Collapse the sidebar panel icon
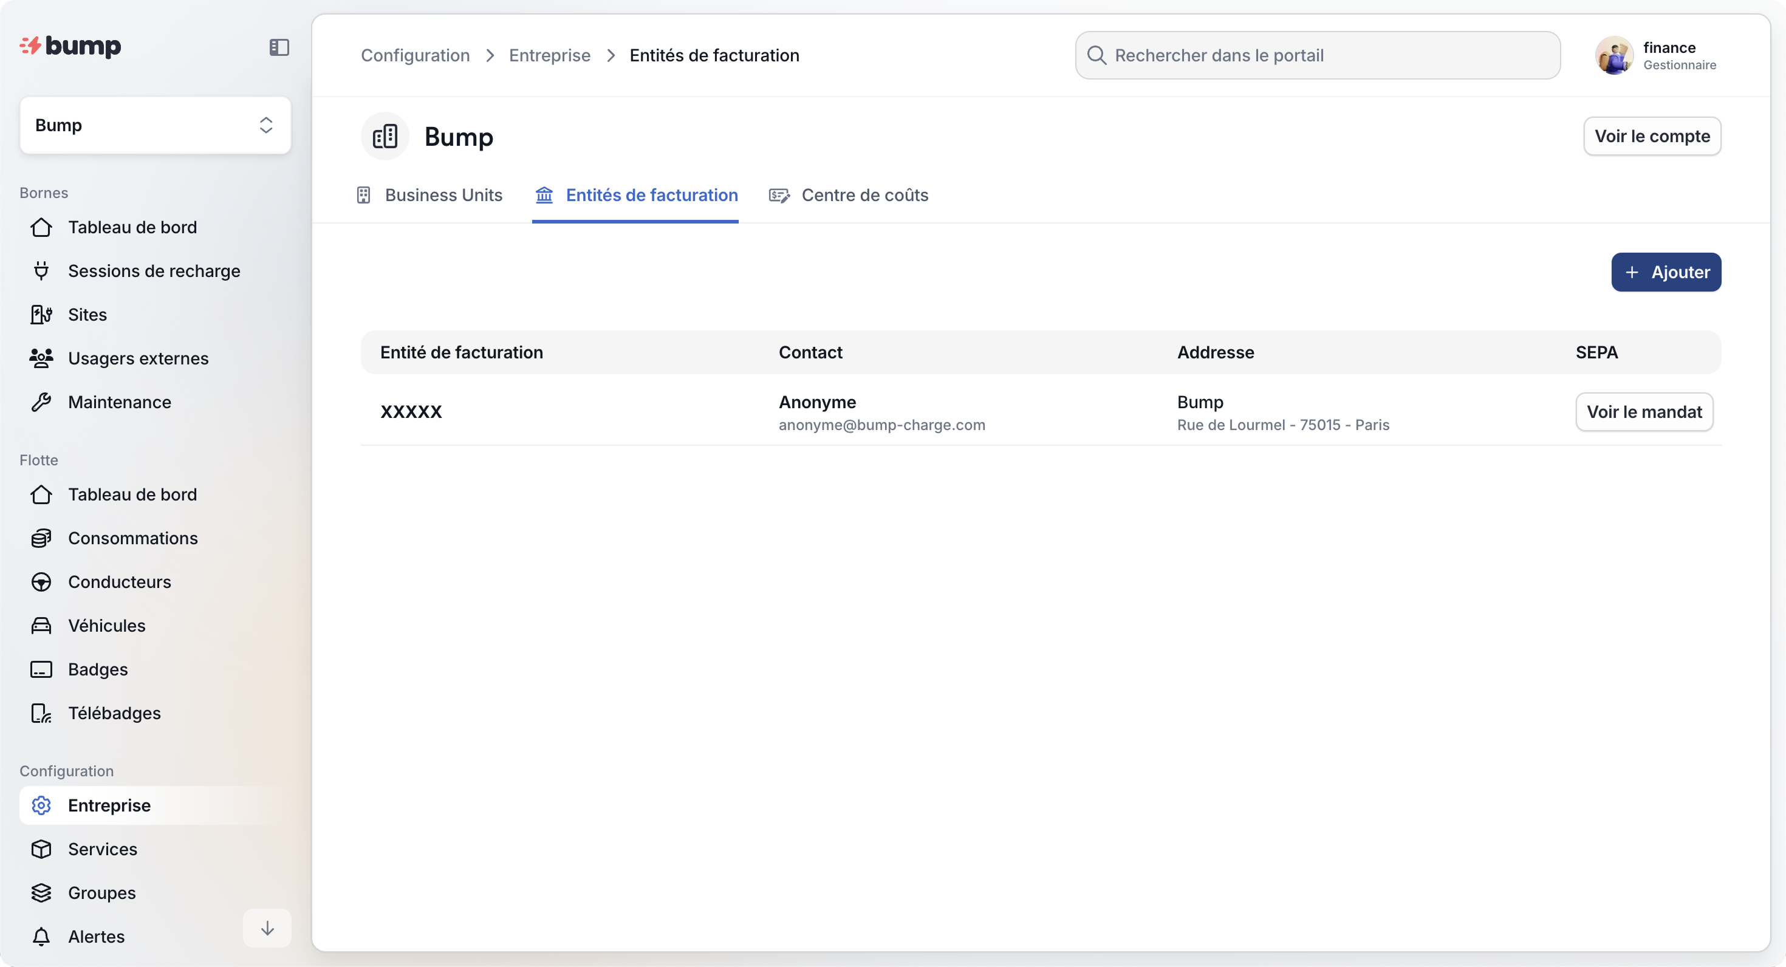 (x=279, y=47)
